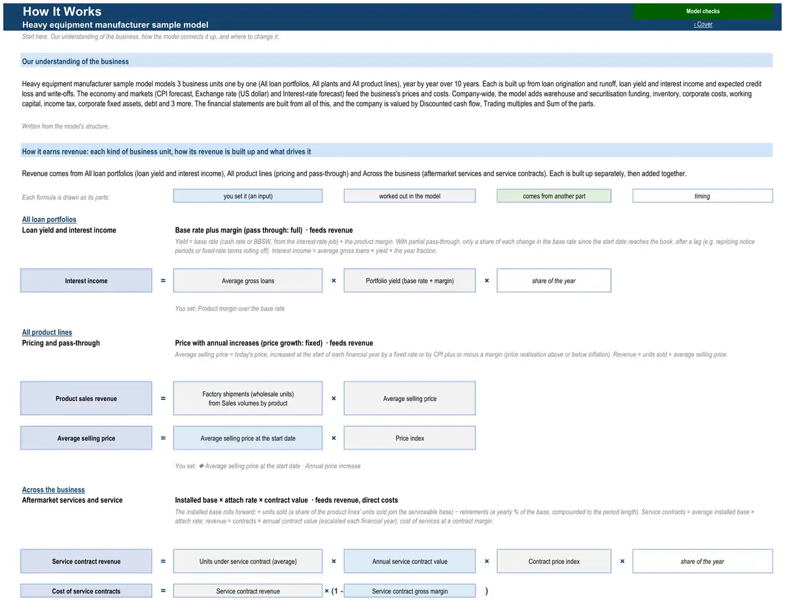Screen dimensions: 785x601
Task: Open the All loan portfolios link
Action: 49,220
